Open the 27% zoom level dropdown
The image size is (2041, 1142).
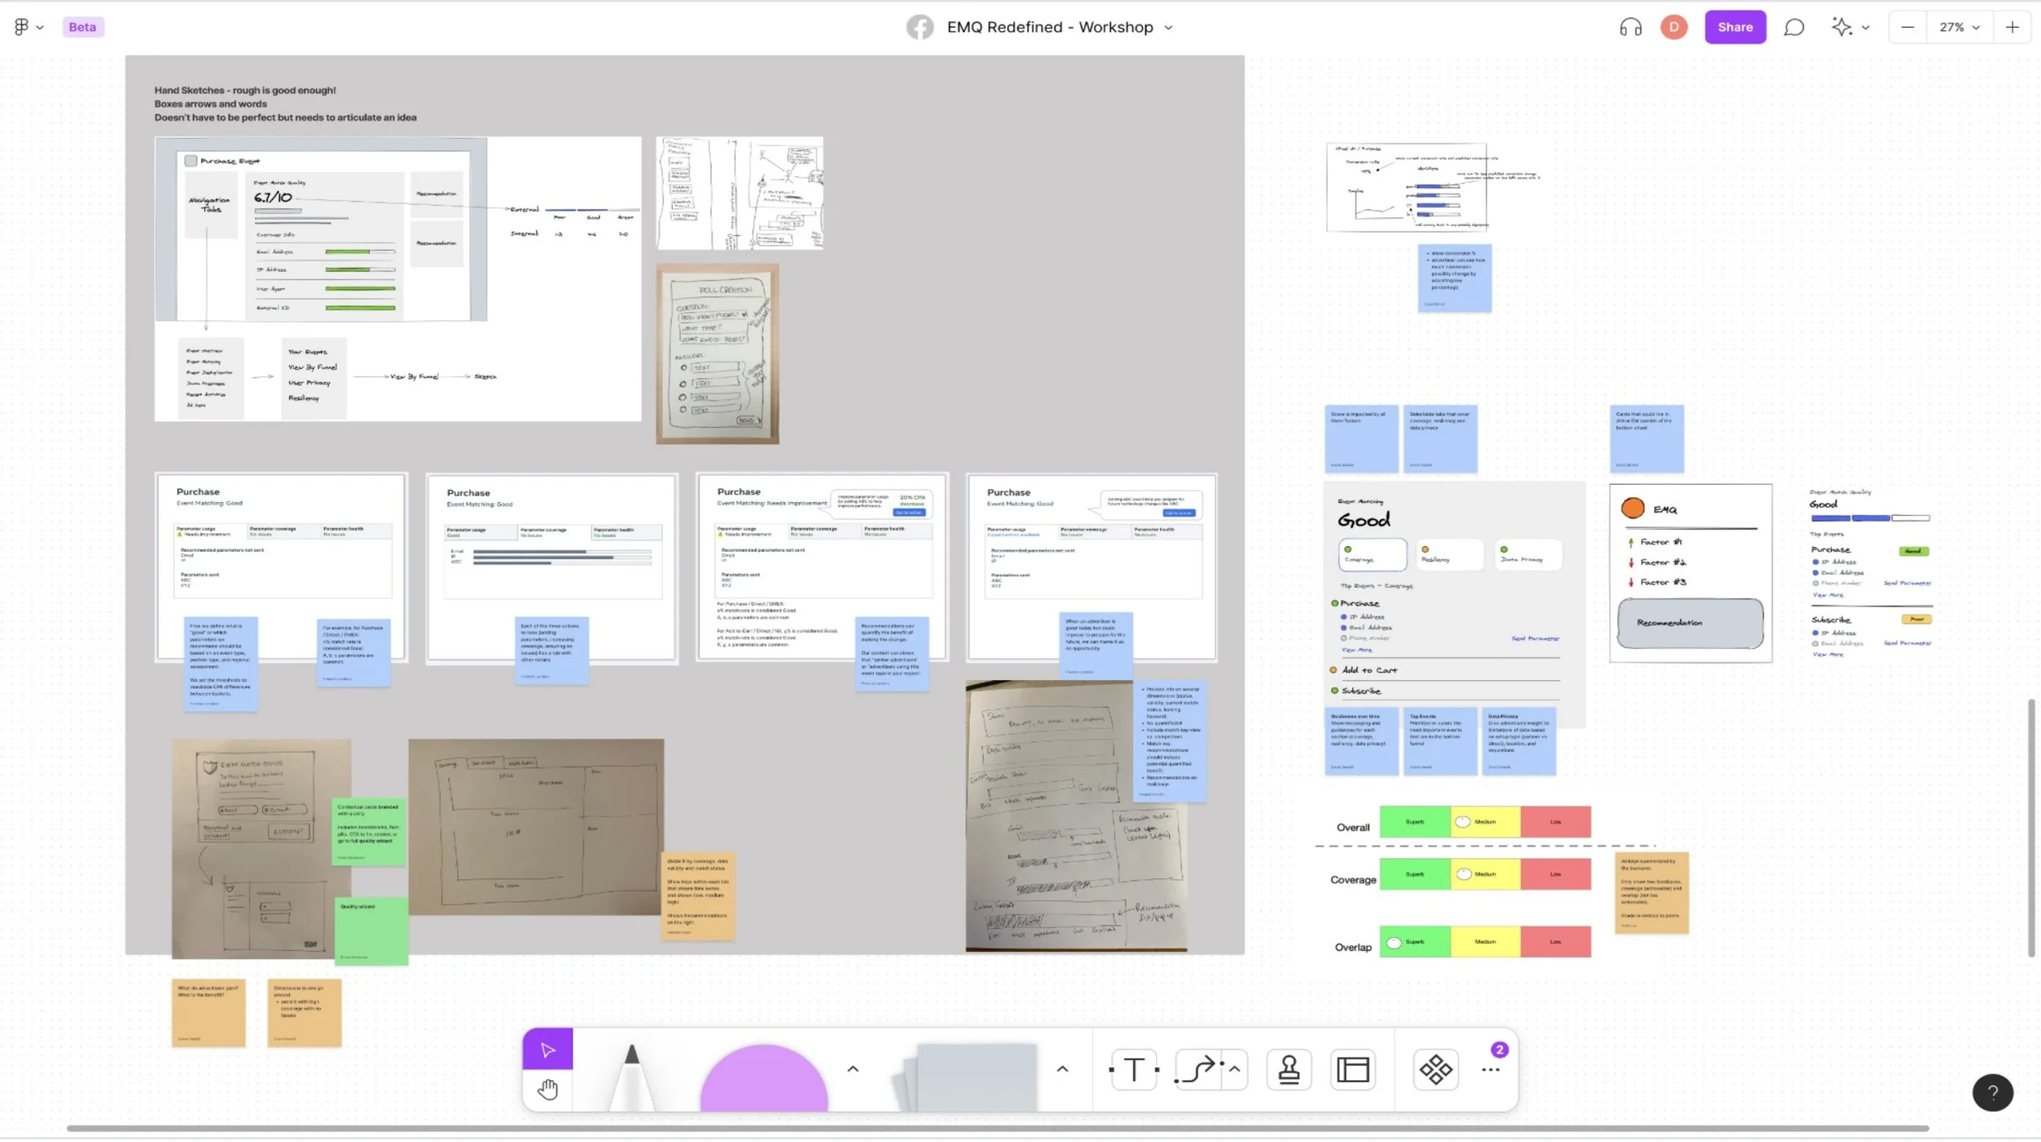click(1959, 27)
